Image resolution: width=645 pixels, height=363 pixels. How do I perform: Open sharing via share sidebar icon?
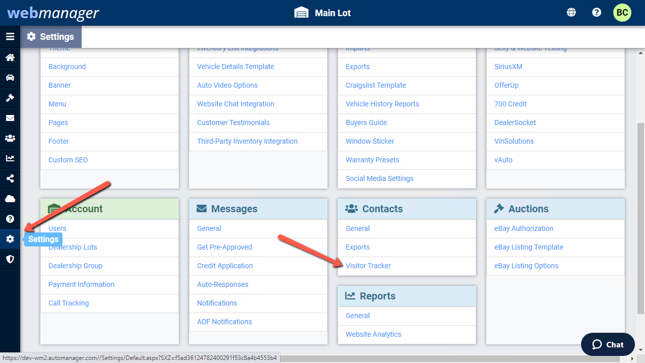coord(10,178)
